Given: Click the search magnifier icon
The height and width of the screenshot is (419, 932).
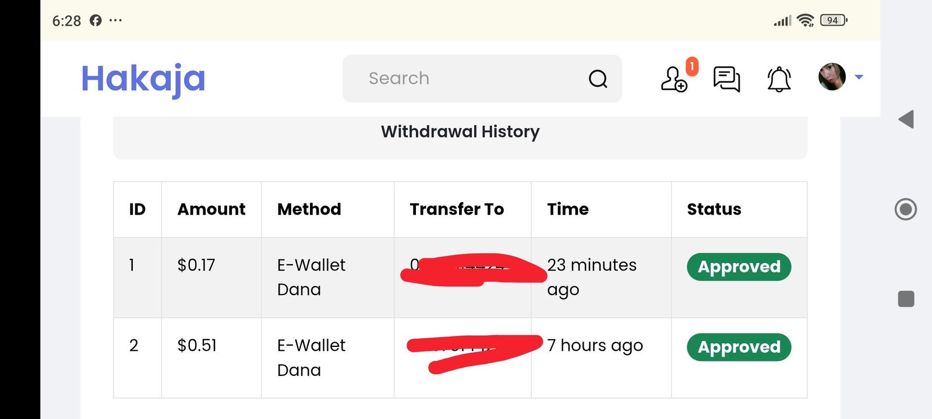Looking at the screenshot, I should pyautogui.click(x=598, y=79).
